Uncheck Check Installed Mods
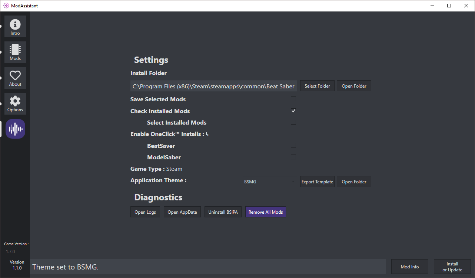The height and width of the screenshot is (278, 475). 293,111
